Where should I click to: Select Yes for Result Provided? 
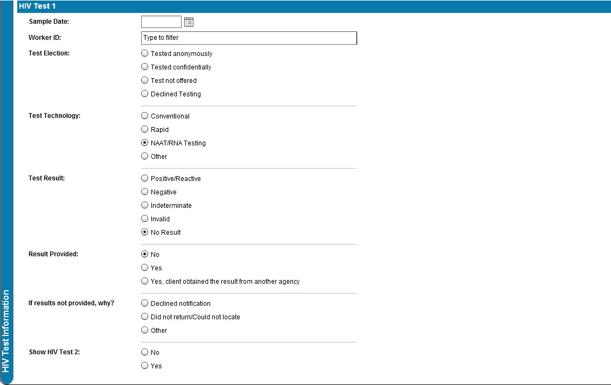click(x=144, y=268)
